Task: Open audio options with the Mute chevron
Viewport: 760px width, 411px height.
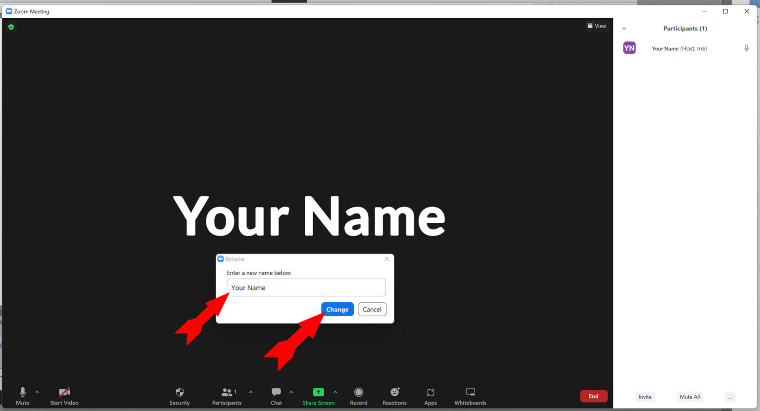Action: 37,393
